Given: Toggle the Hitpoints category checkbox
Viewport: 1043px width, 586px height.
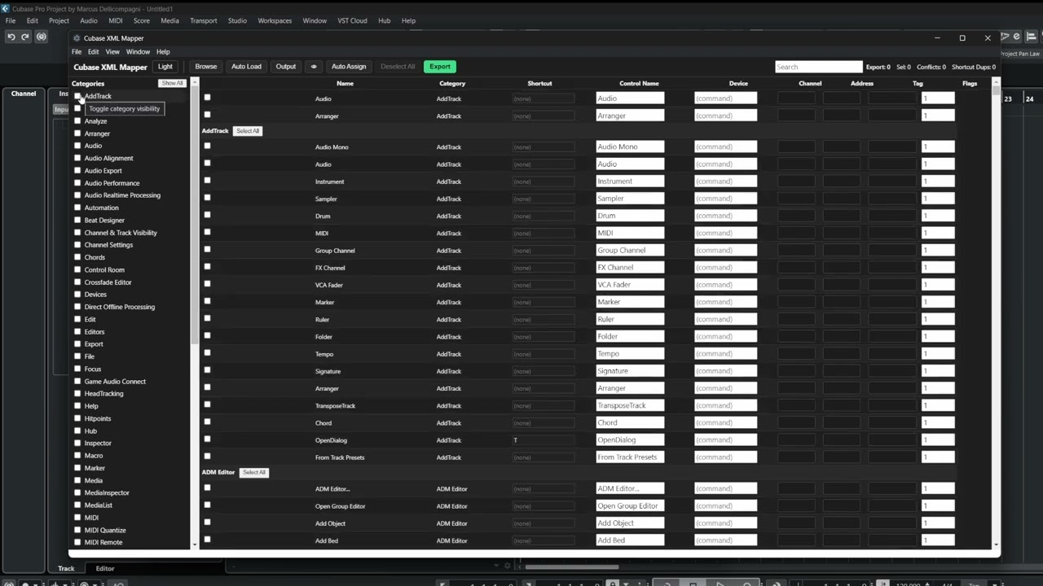Looking at the screenshot, I should 77,418.
